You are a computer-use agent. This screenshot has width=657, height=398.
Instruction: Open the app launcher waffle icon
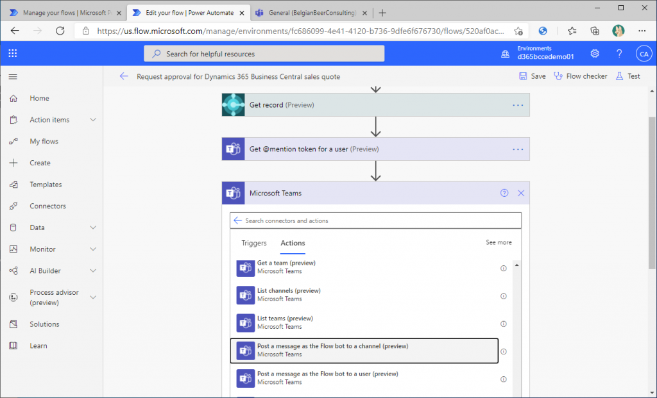[13, 53]
